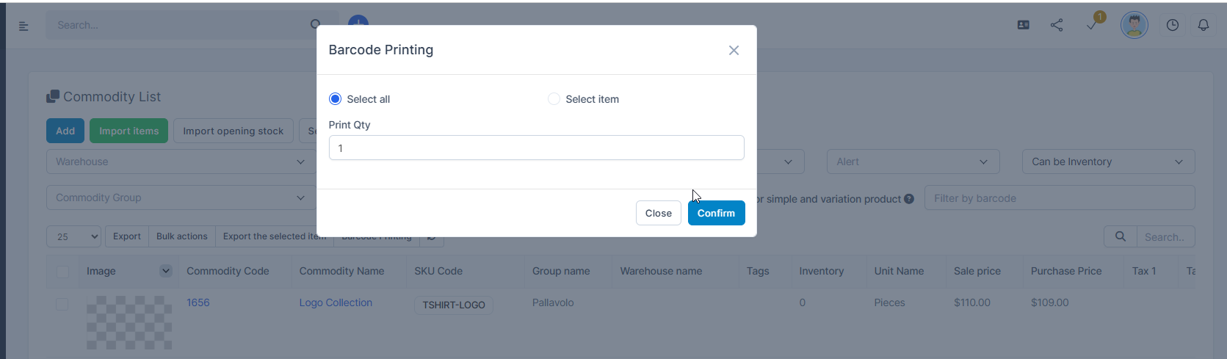Screen dimensions: 1227x359
Task: Open the Commodity Group dropdown
Action: (x=180, y=197)
